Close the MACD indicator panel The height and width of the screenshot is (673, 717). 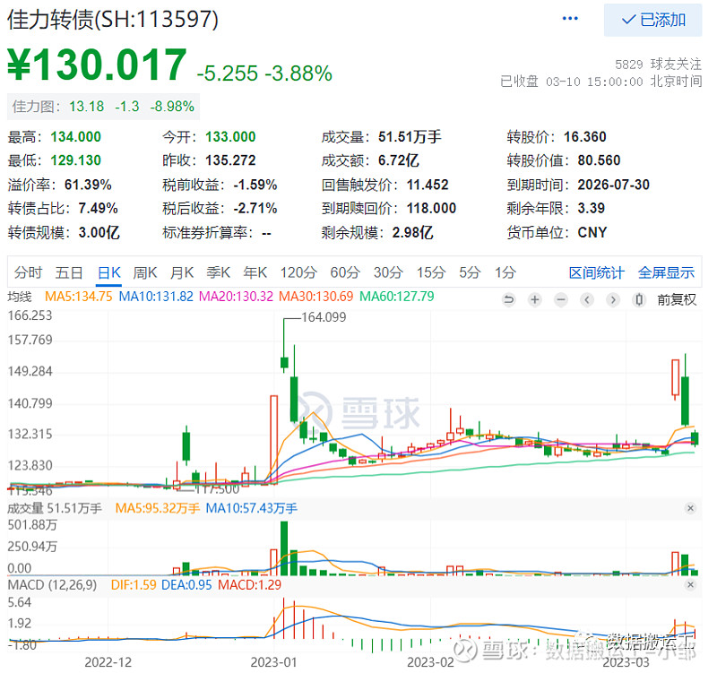coord(690,585)
